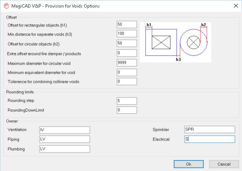This screenshot has width=242, height=171.
Task: Edit Minimum equivalent diameter for void field
Action: point(127,72)
